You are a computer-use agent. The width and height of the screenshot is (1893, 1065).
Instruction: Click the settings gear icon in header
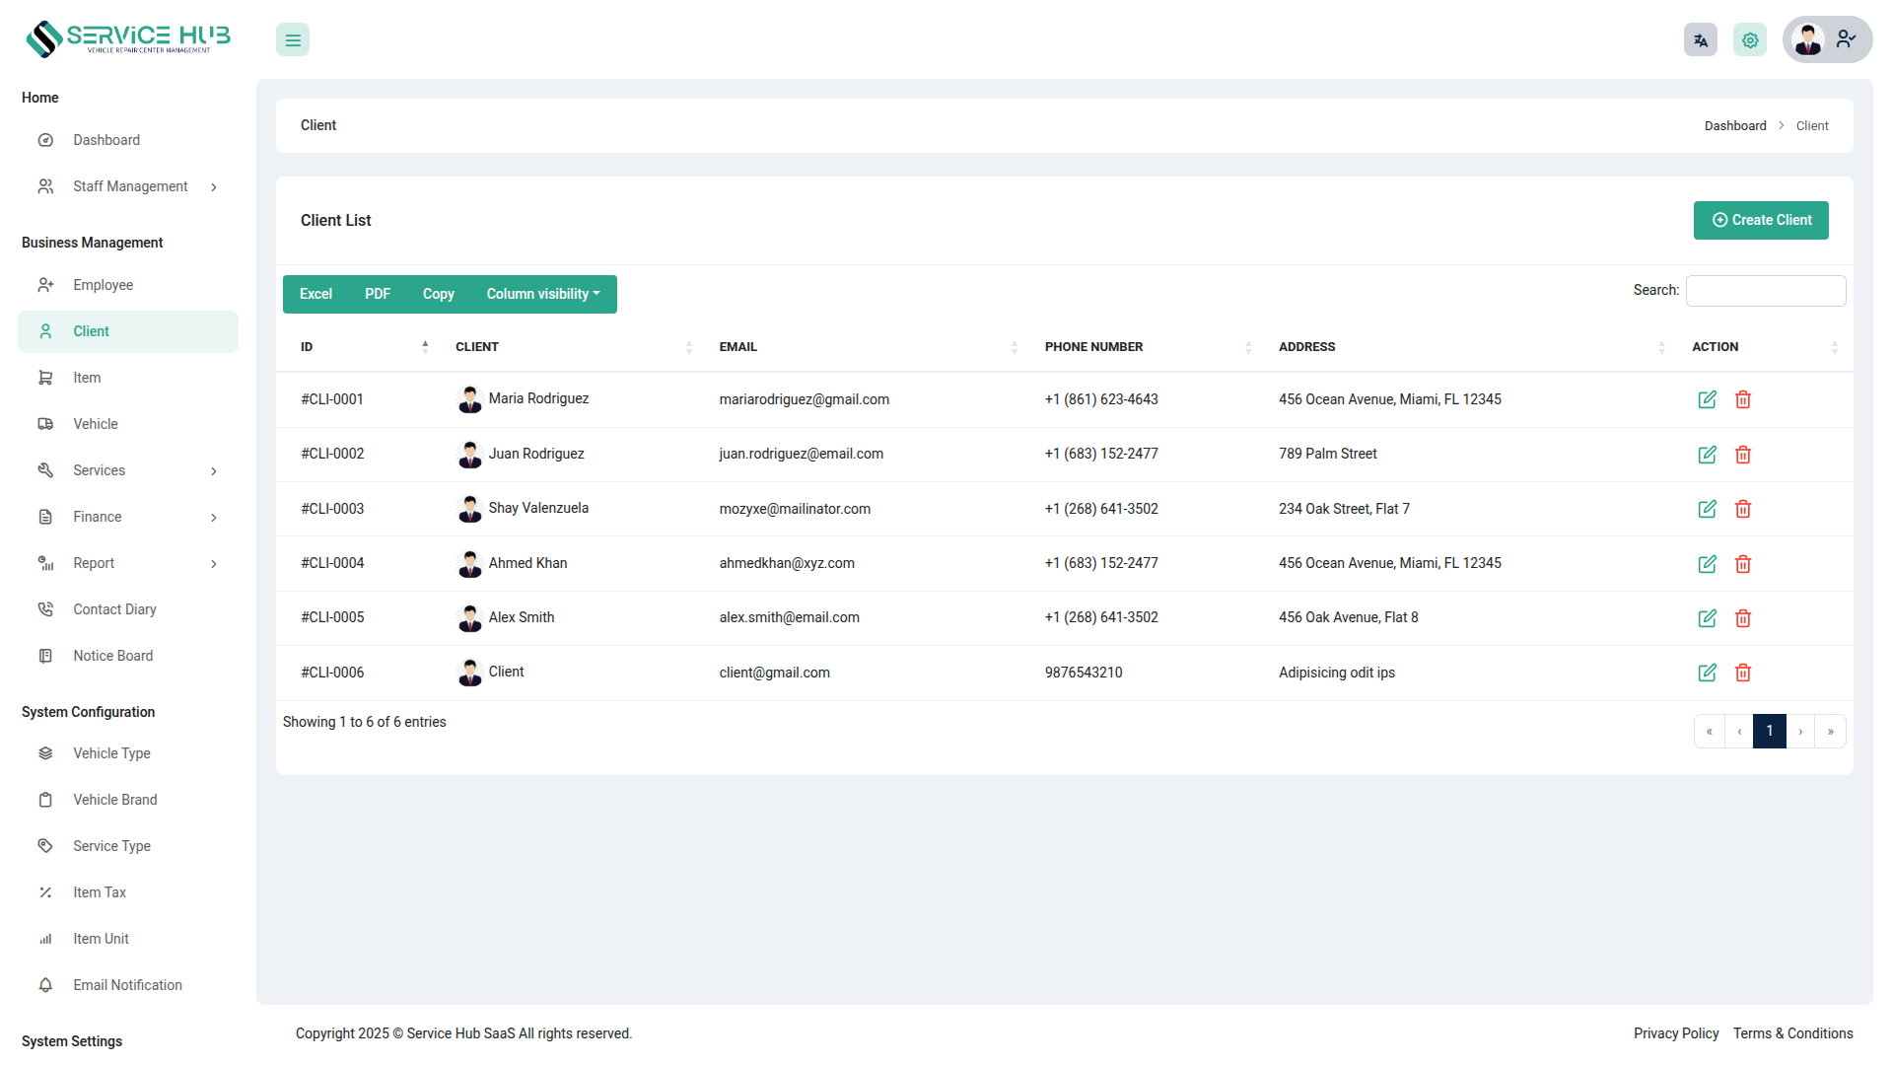[x=1749, y=40]
